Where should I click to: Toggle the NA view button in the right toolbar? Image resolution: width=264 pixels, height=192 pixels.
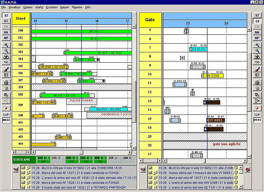pos(257,33)
